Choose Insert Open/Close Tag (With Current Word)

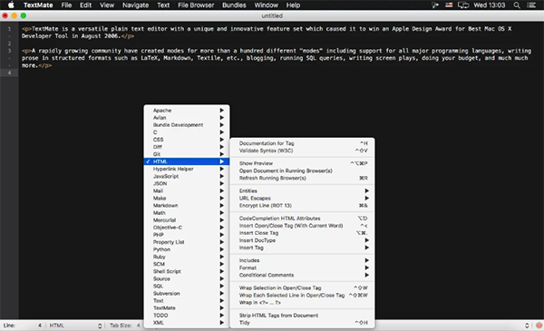coord(302,226)
